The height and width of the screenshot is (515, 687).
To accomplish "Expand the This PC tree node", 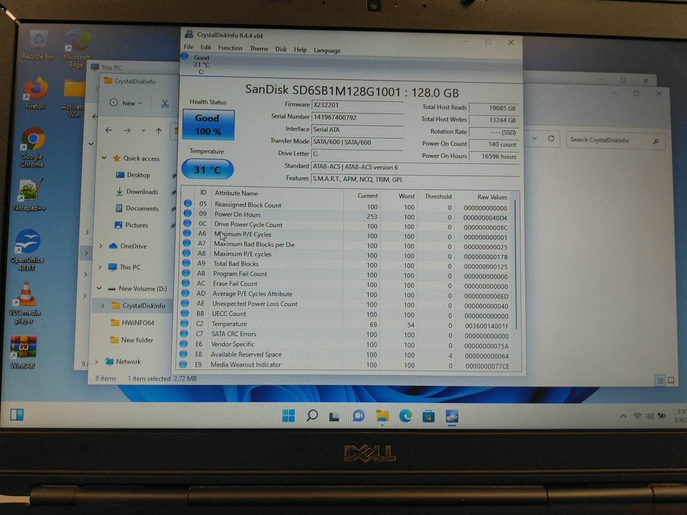I will (x=100, y=267).
